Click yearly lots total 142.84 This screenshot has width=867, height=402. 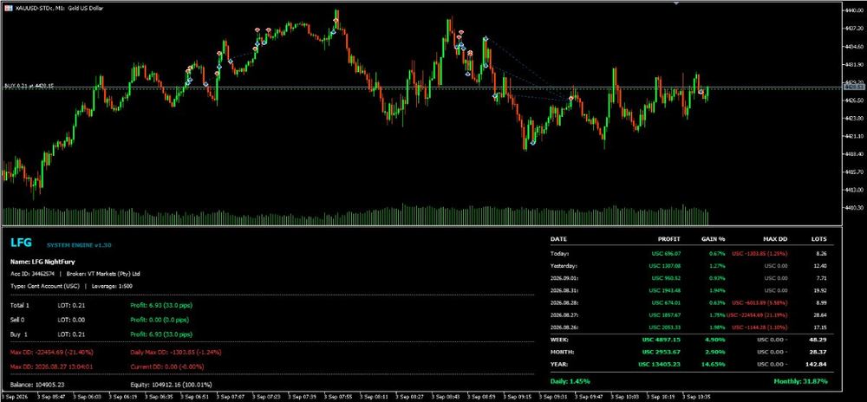[818, 365]
